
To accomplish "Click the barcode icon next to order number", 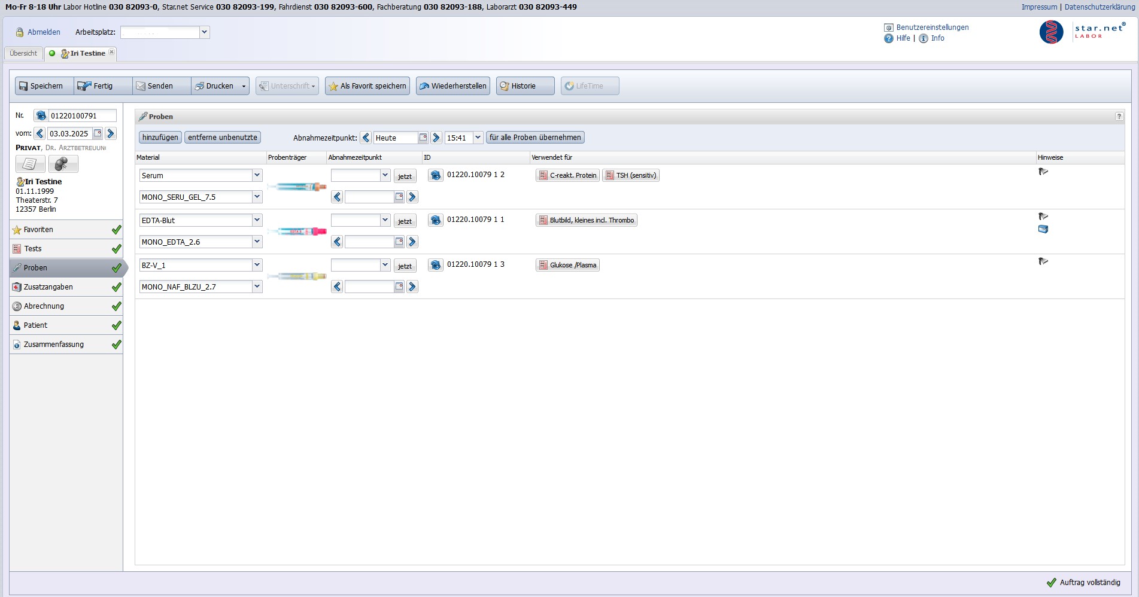I will pyautogui.click(x=41, y=115).
